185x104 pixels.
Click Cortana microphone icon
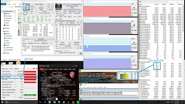(36, 102)
